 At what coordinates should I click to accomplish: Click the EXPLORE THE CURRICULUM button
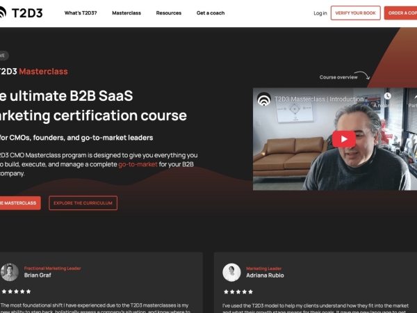[x=83, y=203]
